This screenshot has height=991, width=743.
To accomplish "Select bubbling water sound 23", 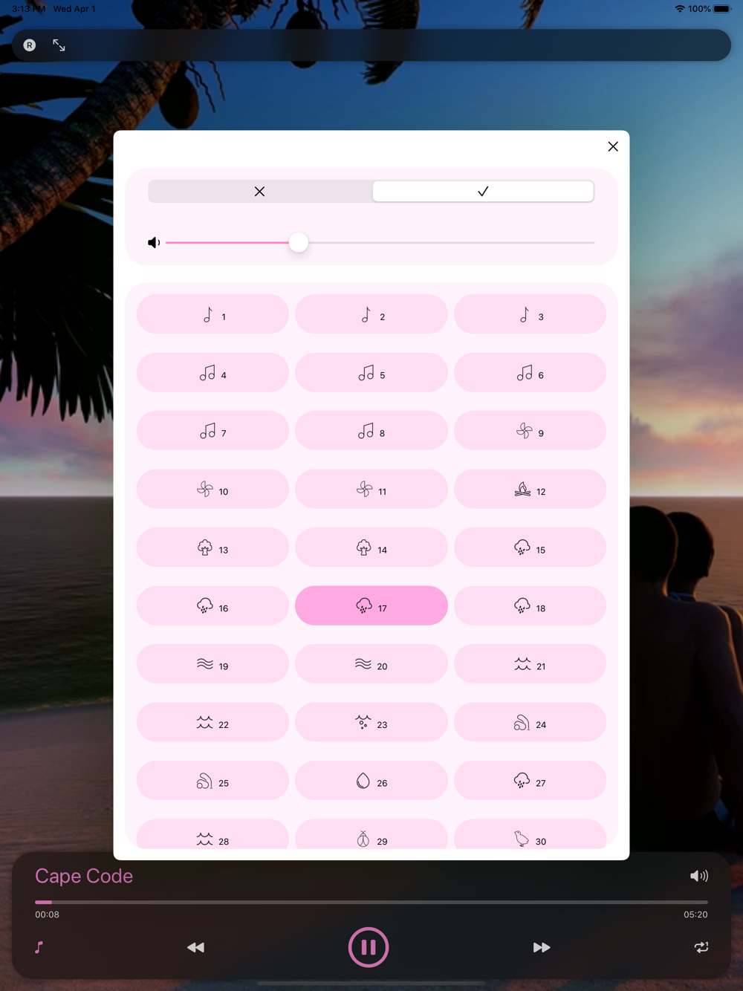I will pyautogui.click(x=371, y=722).
